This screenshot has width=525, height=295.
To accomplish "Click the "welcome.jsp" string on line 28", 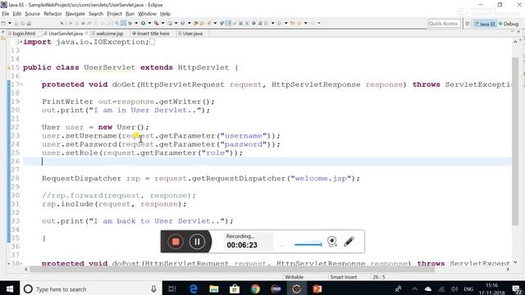I will [x=321, y=179].
